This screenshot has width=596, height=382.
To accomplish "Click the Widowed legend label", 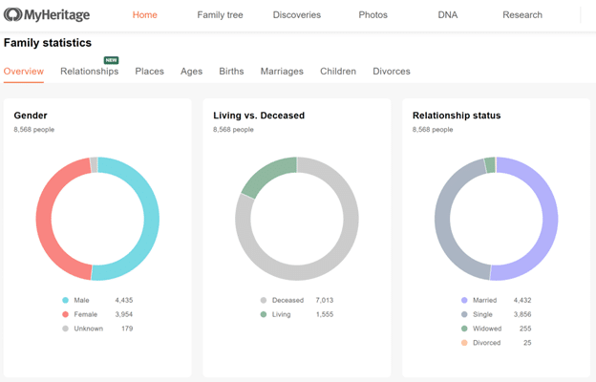I will 487,329.
